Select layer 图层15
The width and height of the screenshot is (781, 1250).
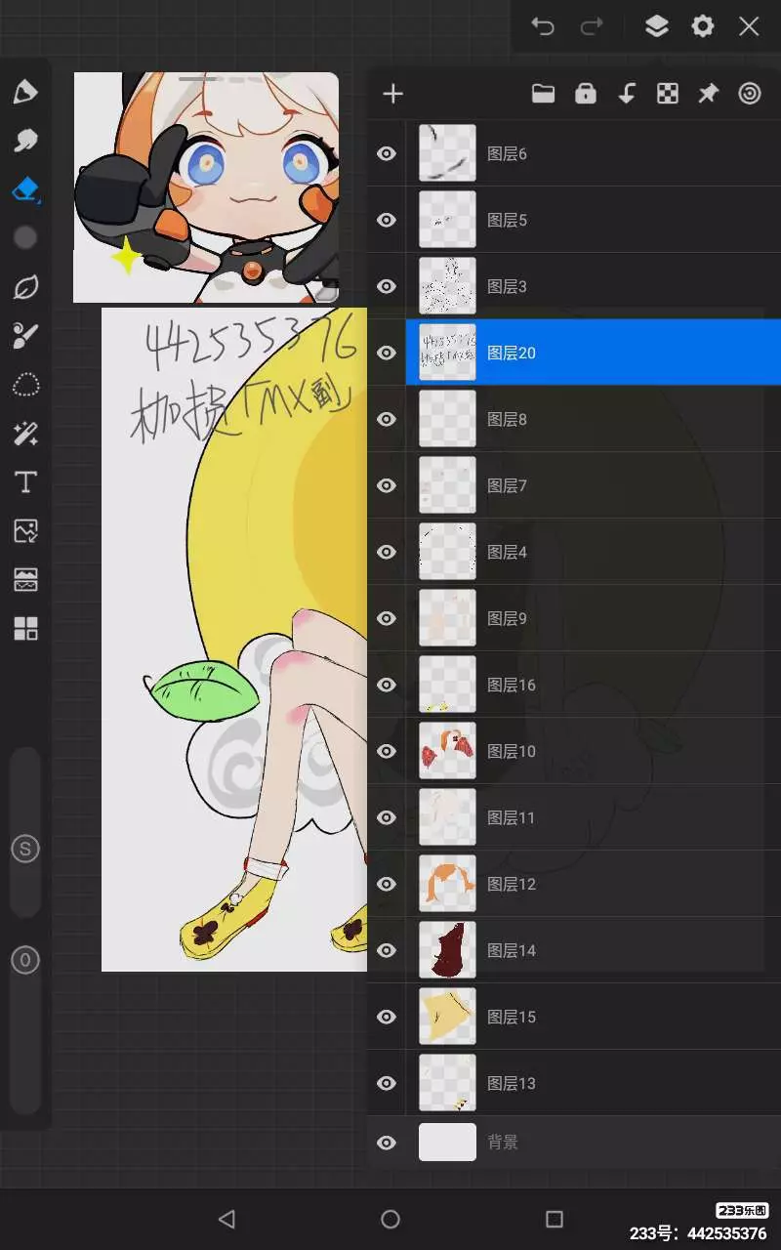tap(586, 1017)
